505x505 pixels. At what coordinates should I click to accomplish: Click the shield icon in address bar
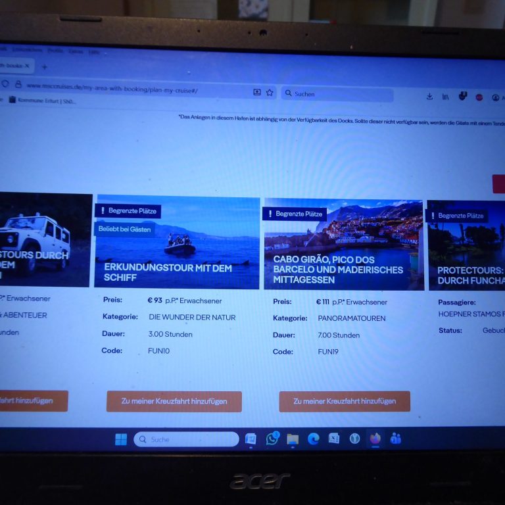(x=5, y=84)
